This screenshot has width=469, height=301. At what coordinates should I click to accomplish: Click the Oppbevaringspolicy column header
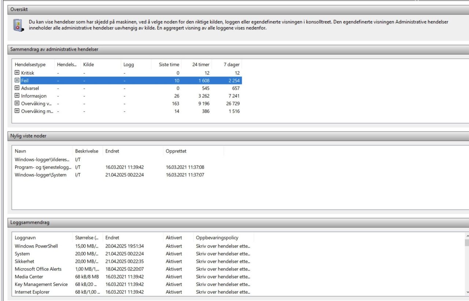217,238
